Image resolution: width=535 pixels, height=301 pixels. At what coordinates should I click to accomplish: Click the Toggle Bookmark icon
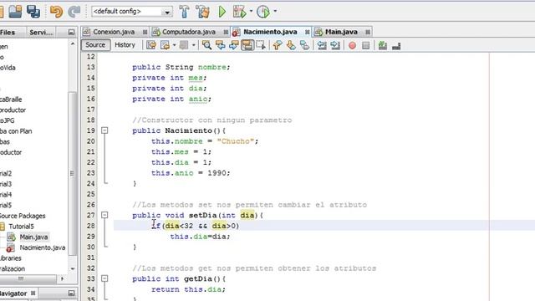[304, 45]
